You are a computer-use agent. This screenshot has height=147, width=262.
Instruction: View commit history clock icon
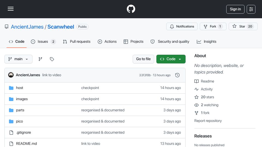click(177, 75)
